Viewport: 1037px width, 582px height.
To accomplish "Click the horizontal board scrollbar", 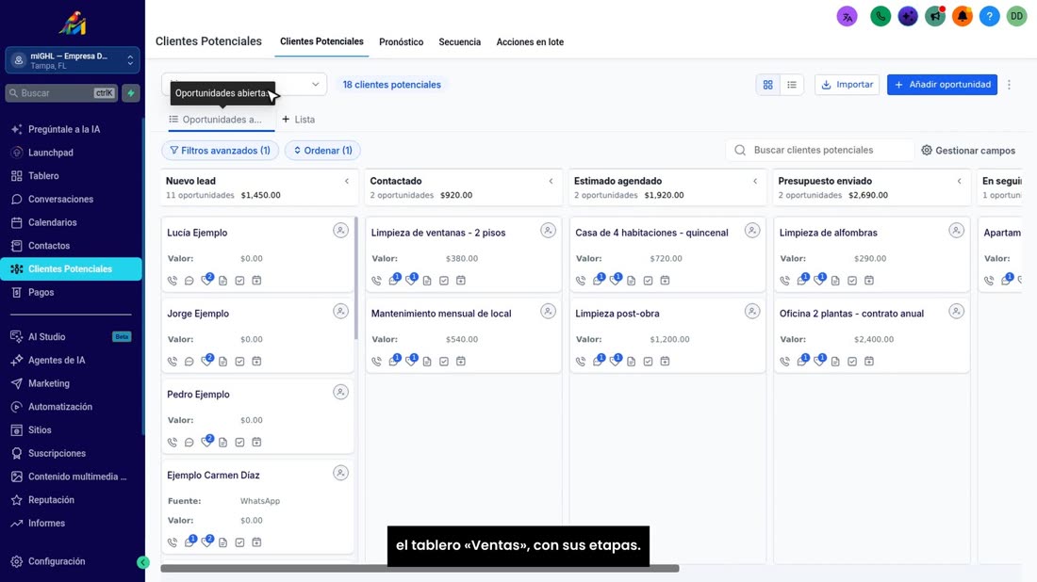I will tap(420, 568).
